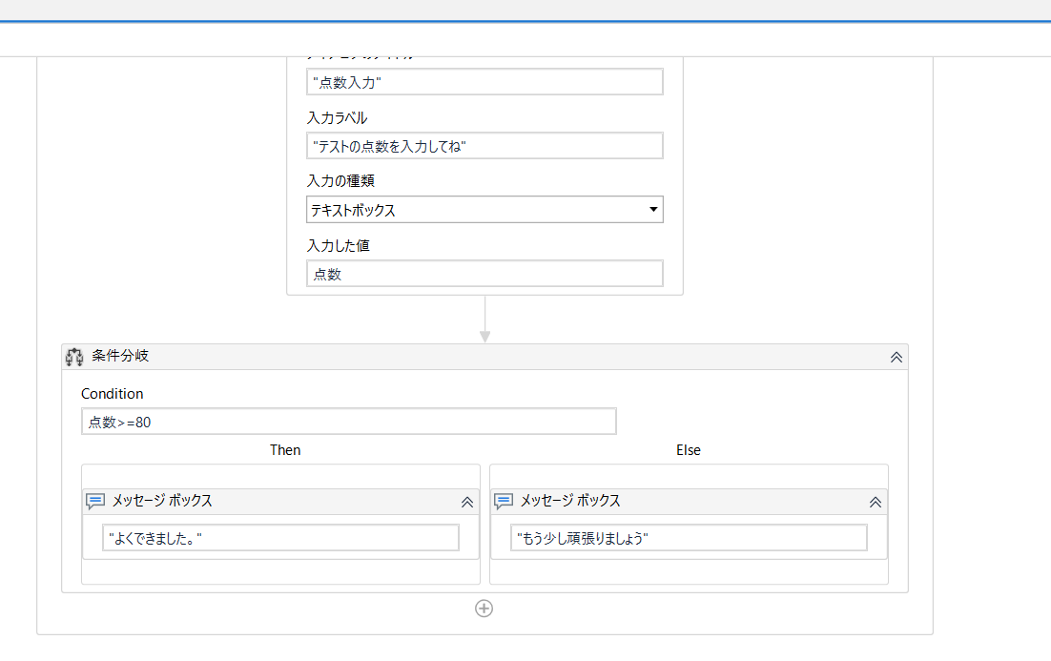The width and height of the screenshot is (1051, 661).
Task: Edit the よくできました message text
Action: 280,537
